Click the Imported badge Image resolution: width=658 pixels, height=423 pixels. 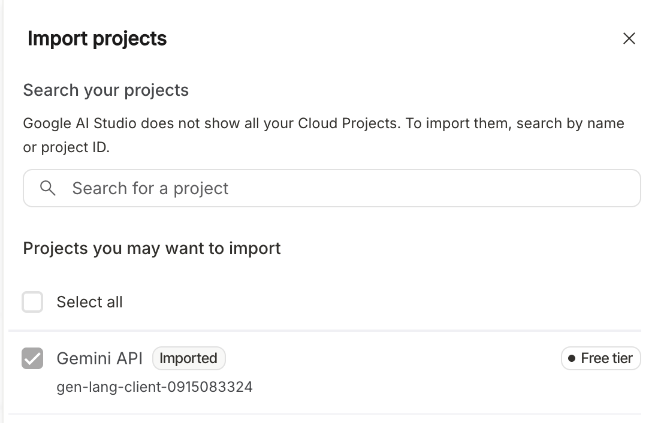click(x=188, y=358)
